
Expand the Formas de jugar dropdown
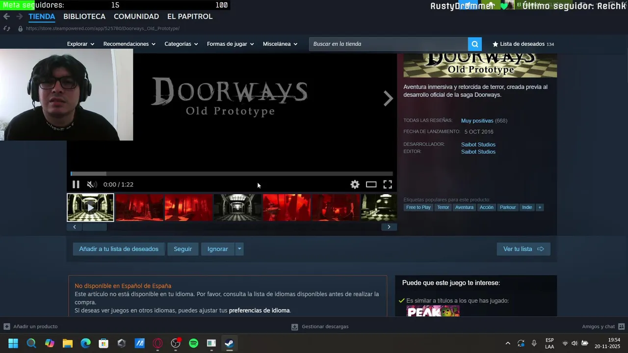[230, 44]
